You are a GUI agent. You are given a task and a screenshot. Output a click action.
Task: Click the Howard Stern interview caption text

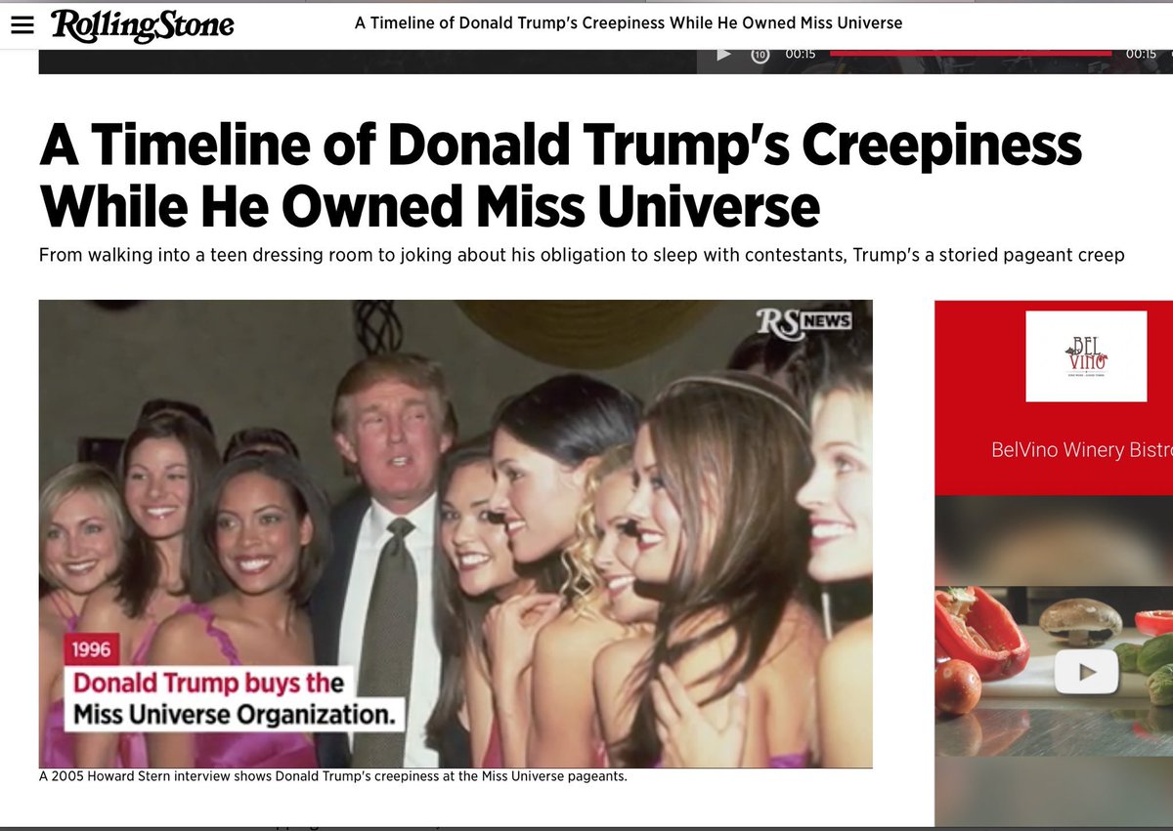click(332, 777)
